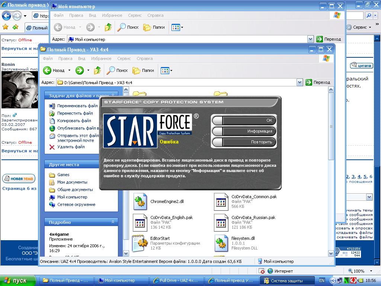Image resolution: width=381 pixels, height=286 pixels.
Task: Open Файл menu in Полный Привод window
Action: coord(48,58)
